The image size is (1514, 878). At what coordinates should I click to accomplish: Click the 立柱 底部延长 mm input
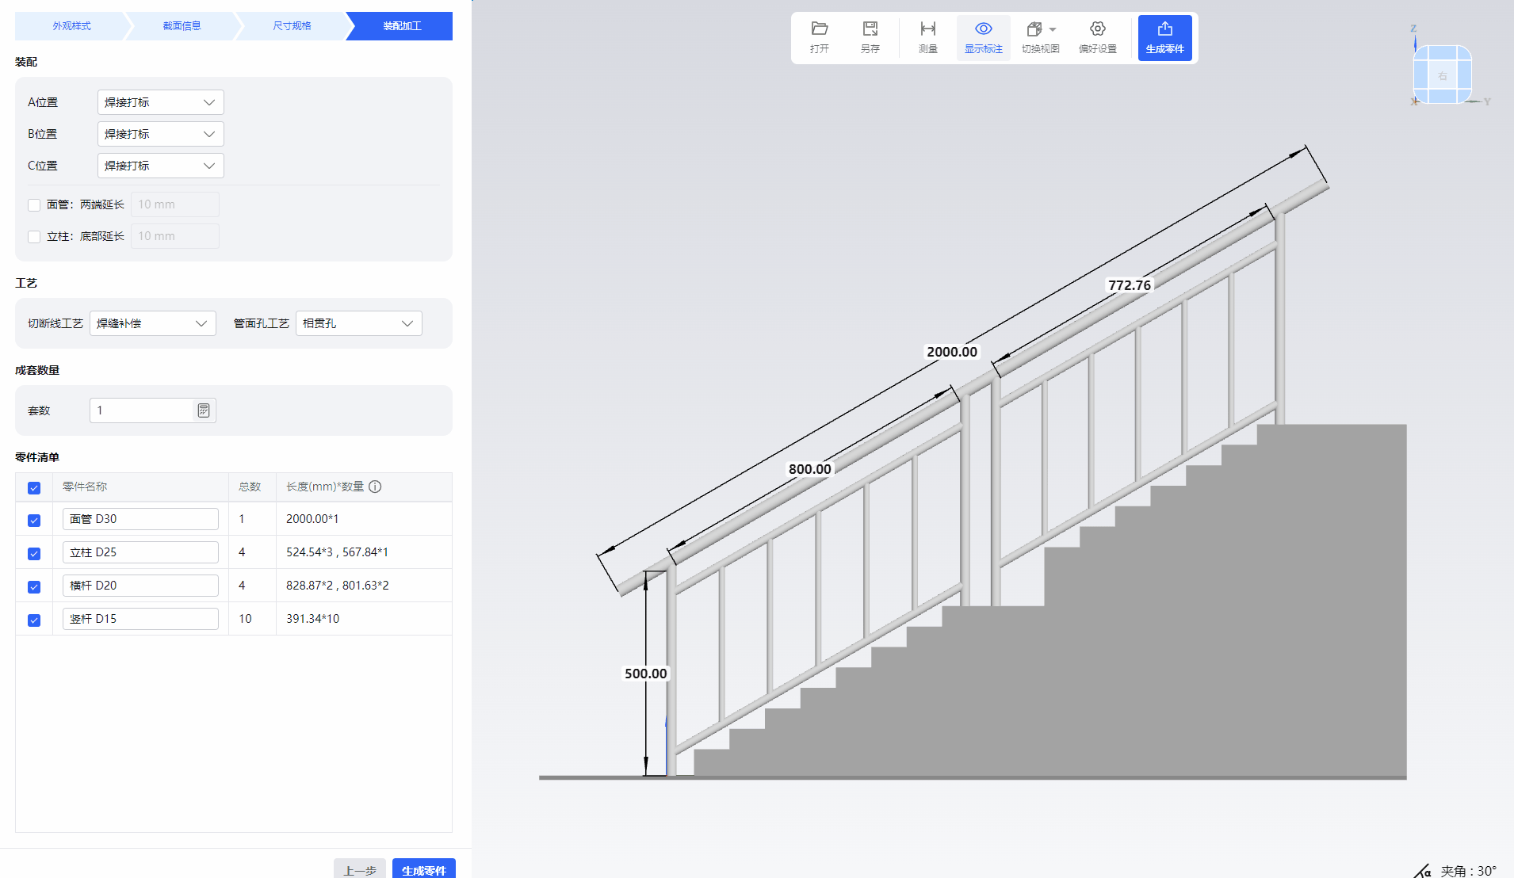point(175,236)
